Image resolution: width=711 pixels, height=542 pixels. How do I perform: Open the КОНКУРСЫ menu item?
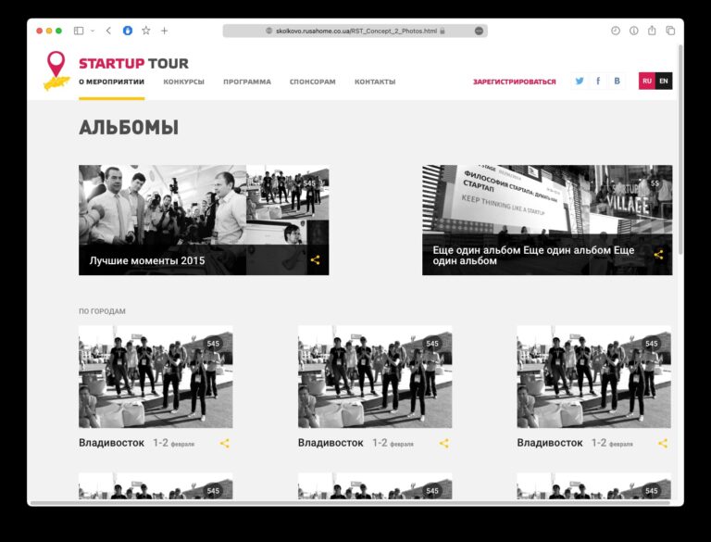coord(183,82)
